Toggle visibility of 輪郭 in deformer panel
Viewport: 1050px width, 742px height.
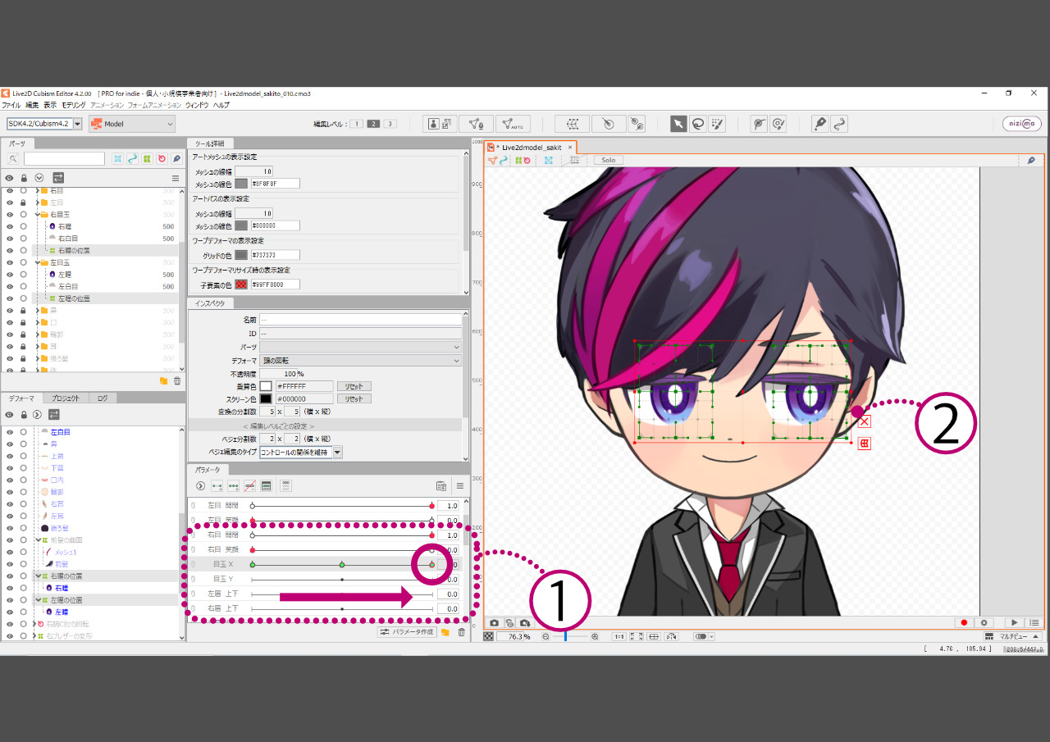point(10,492)
